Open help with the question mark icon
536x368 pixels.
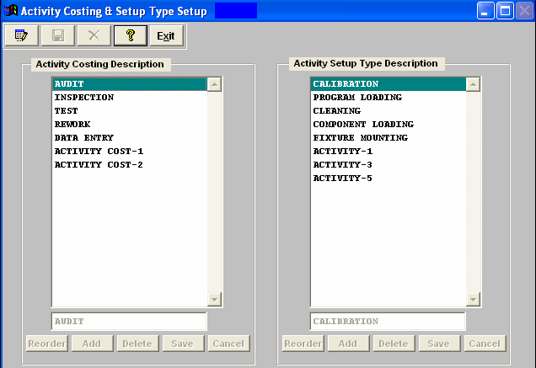pyautogui.click(x=131, y=35)
